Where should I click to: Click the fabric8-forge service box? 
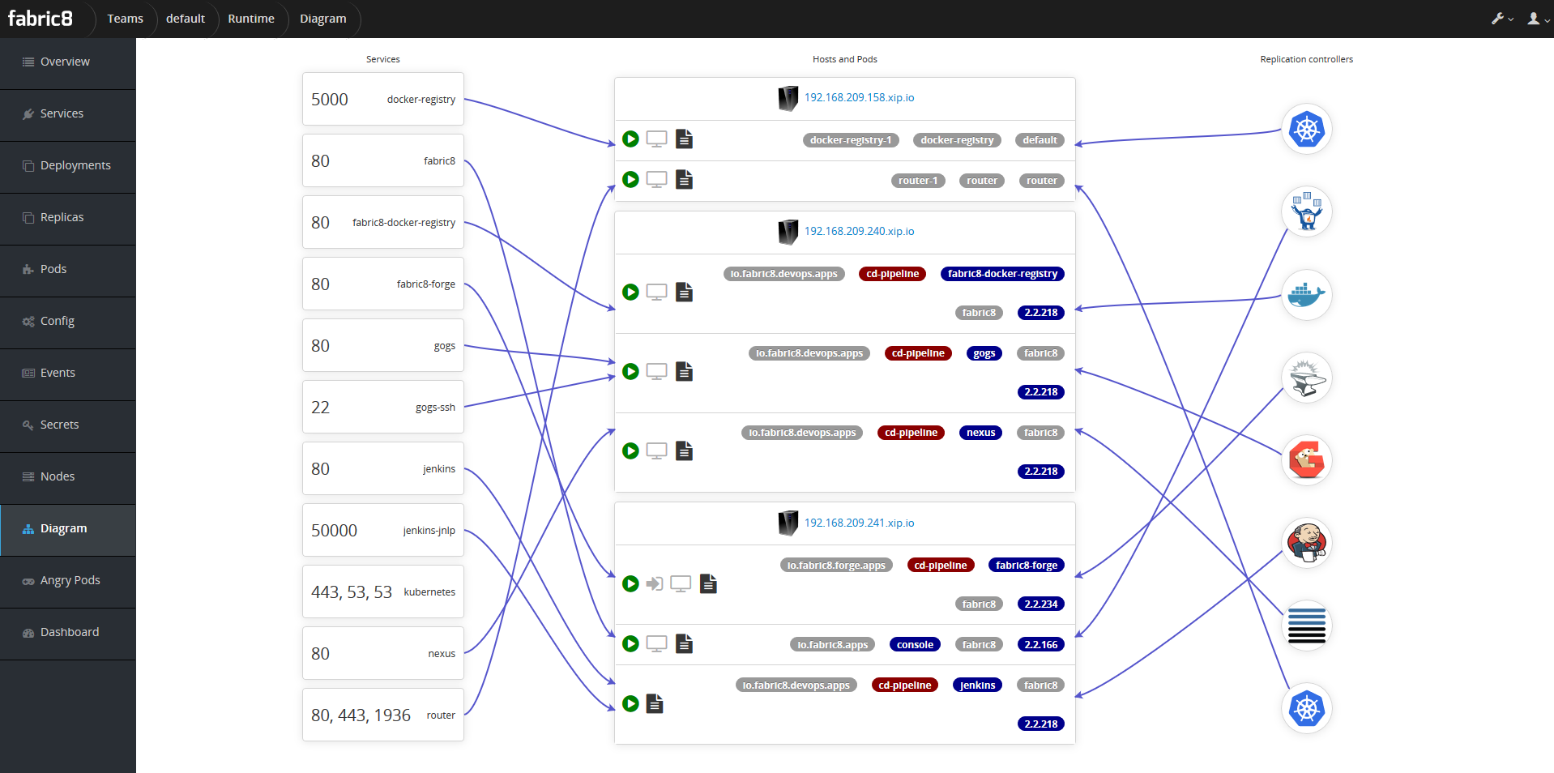[x=383, y=284]
